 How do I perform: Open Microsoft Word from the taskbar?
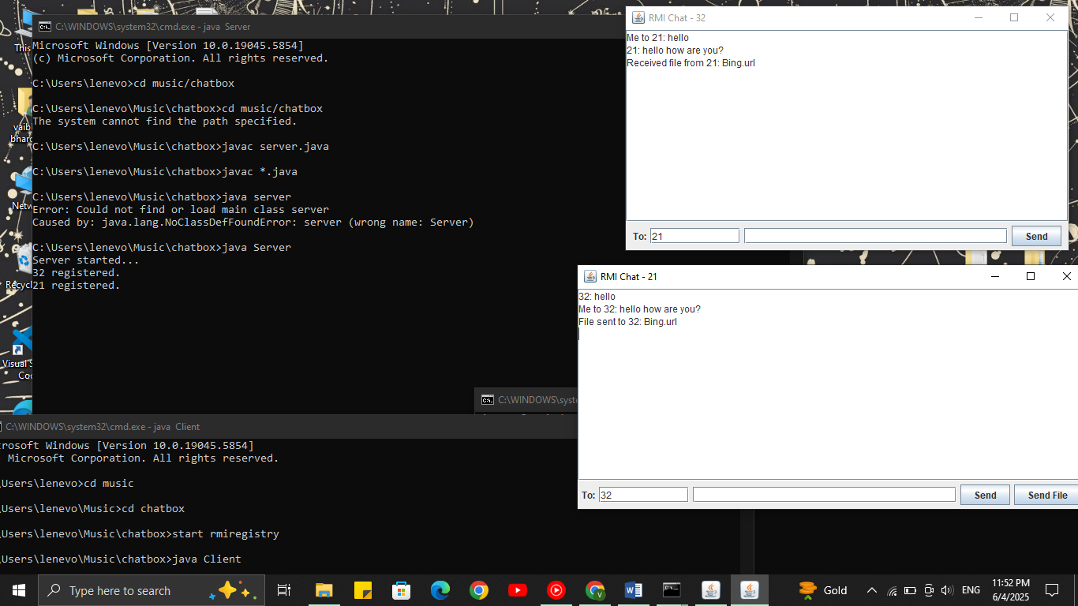633,590
